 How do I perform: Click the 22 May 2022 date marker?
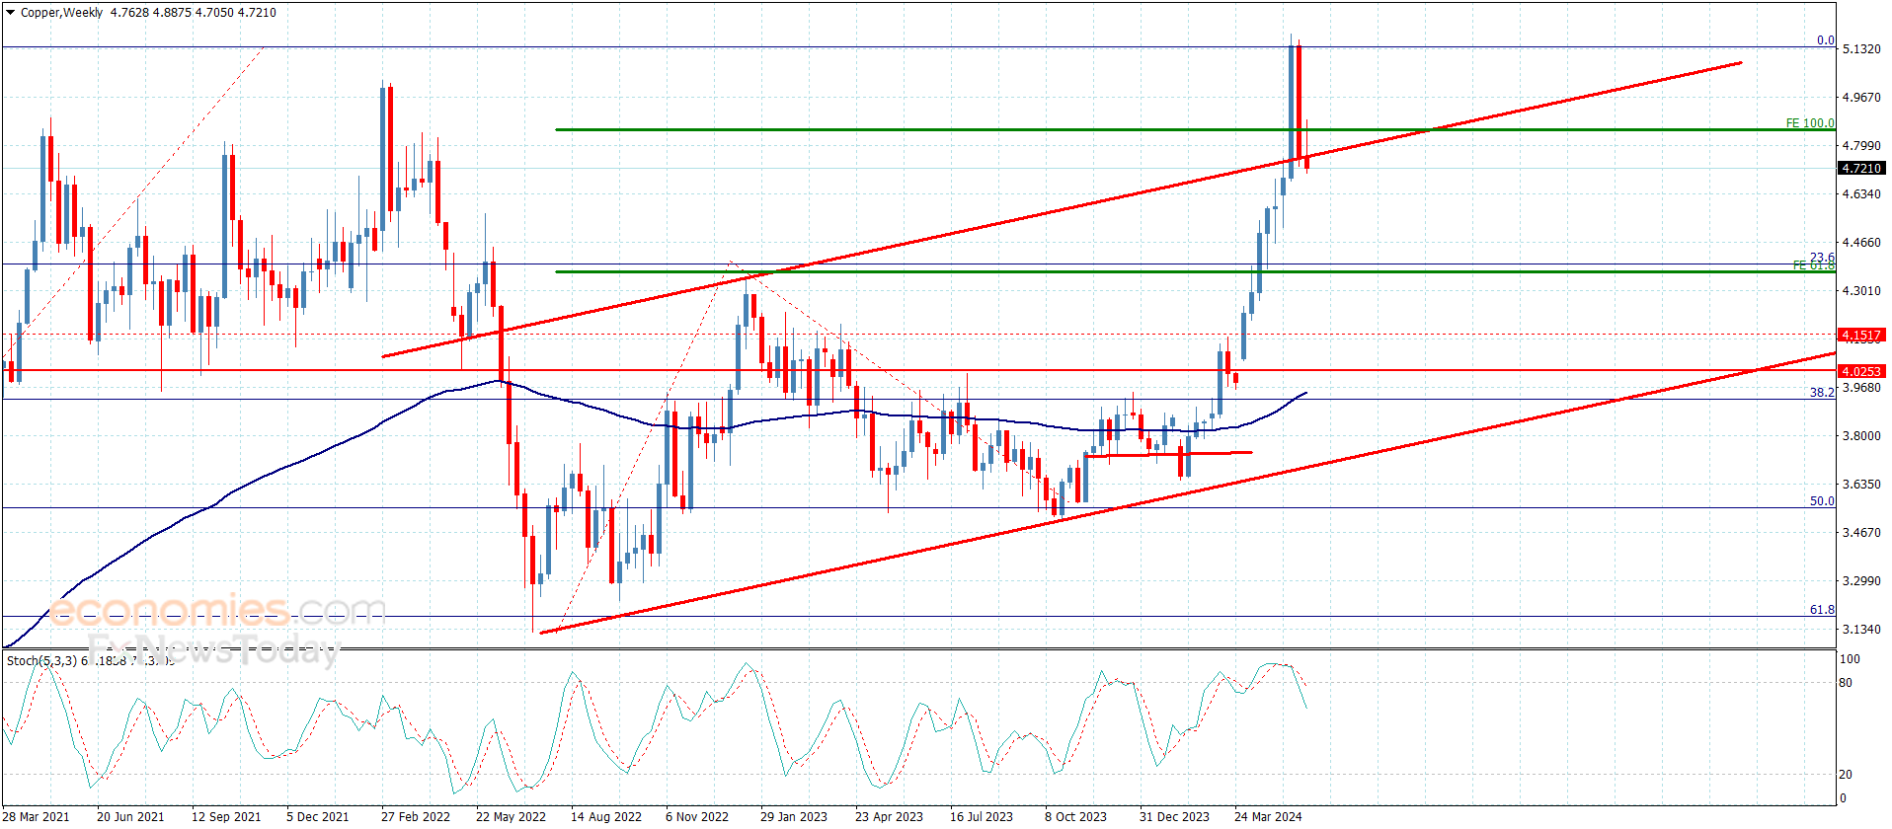[511, 816]
